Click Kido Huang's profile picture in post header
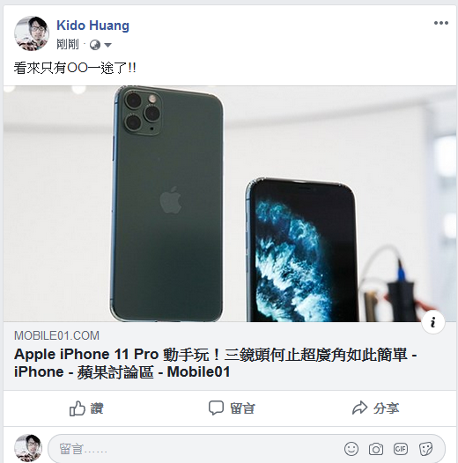 pyautogui.click(x=32, y=33)
